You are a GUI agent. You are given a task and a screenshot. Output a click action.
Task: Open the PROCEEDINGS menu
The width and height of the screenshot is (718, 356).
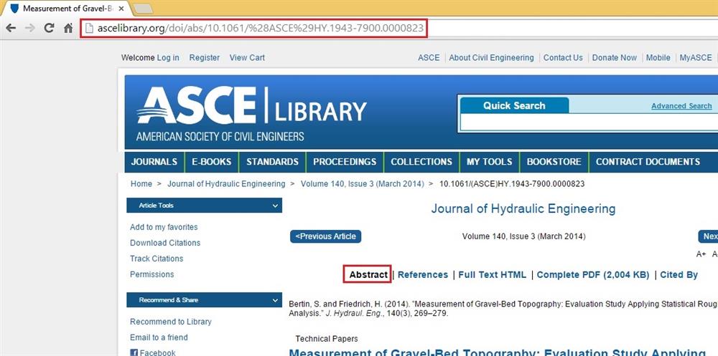click(x=345, y=162)
